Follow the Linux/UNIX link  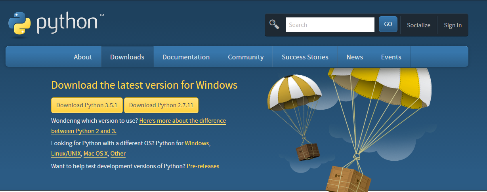(x=66, y=154)
